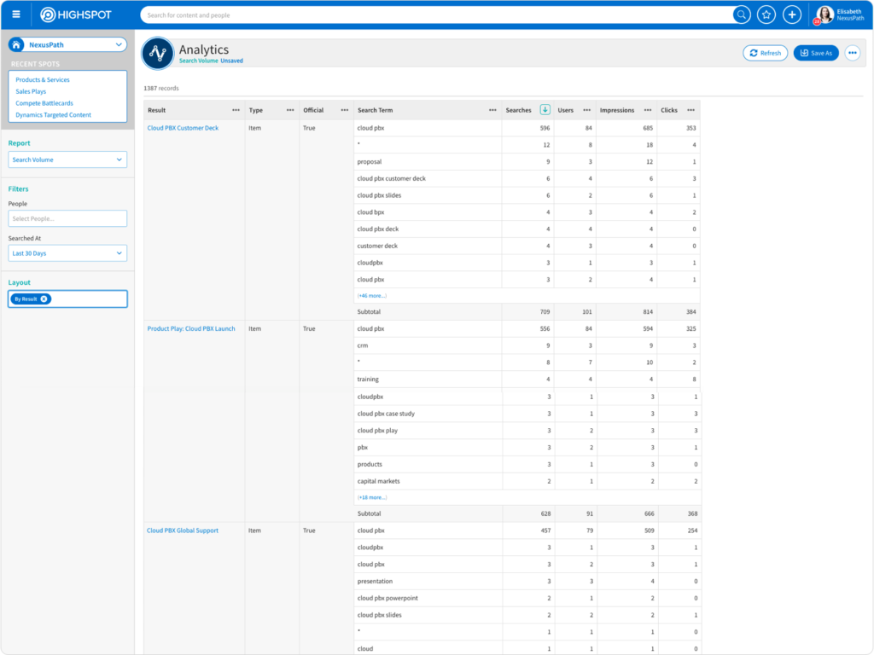Open the Type column options menu
This screenshot has height=655, width=874.
pos(290,110)
